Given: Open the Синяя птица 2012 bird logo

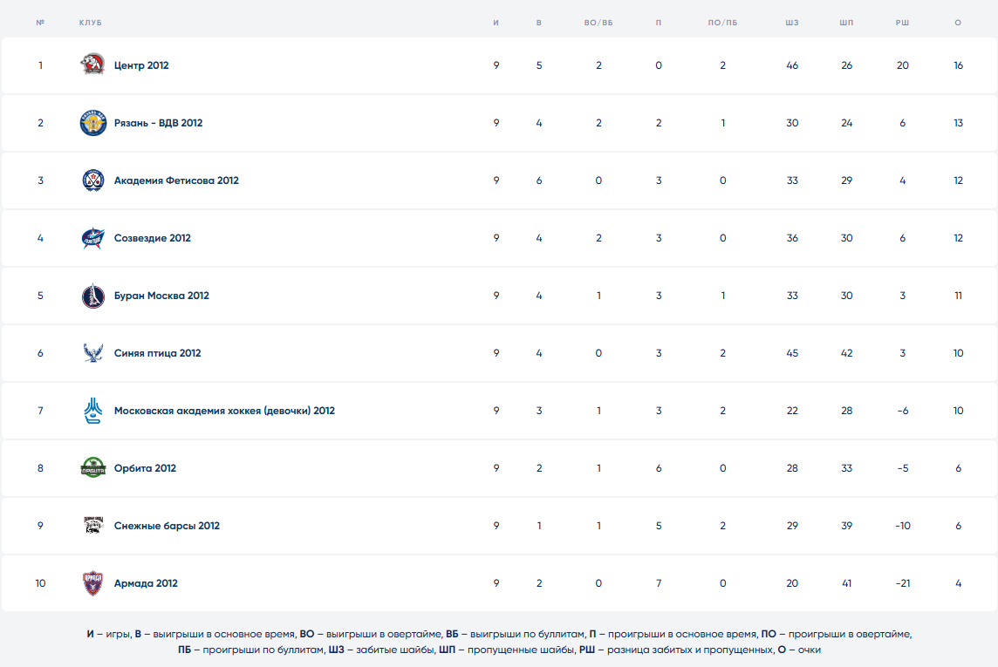Looking at the screenshot, I should (x=92, y=353).
